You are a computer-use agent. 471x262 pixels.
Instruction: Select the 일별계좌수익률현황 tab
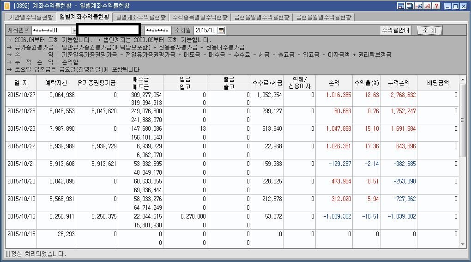click(85, 17)
